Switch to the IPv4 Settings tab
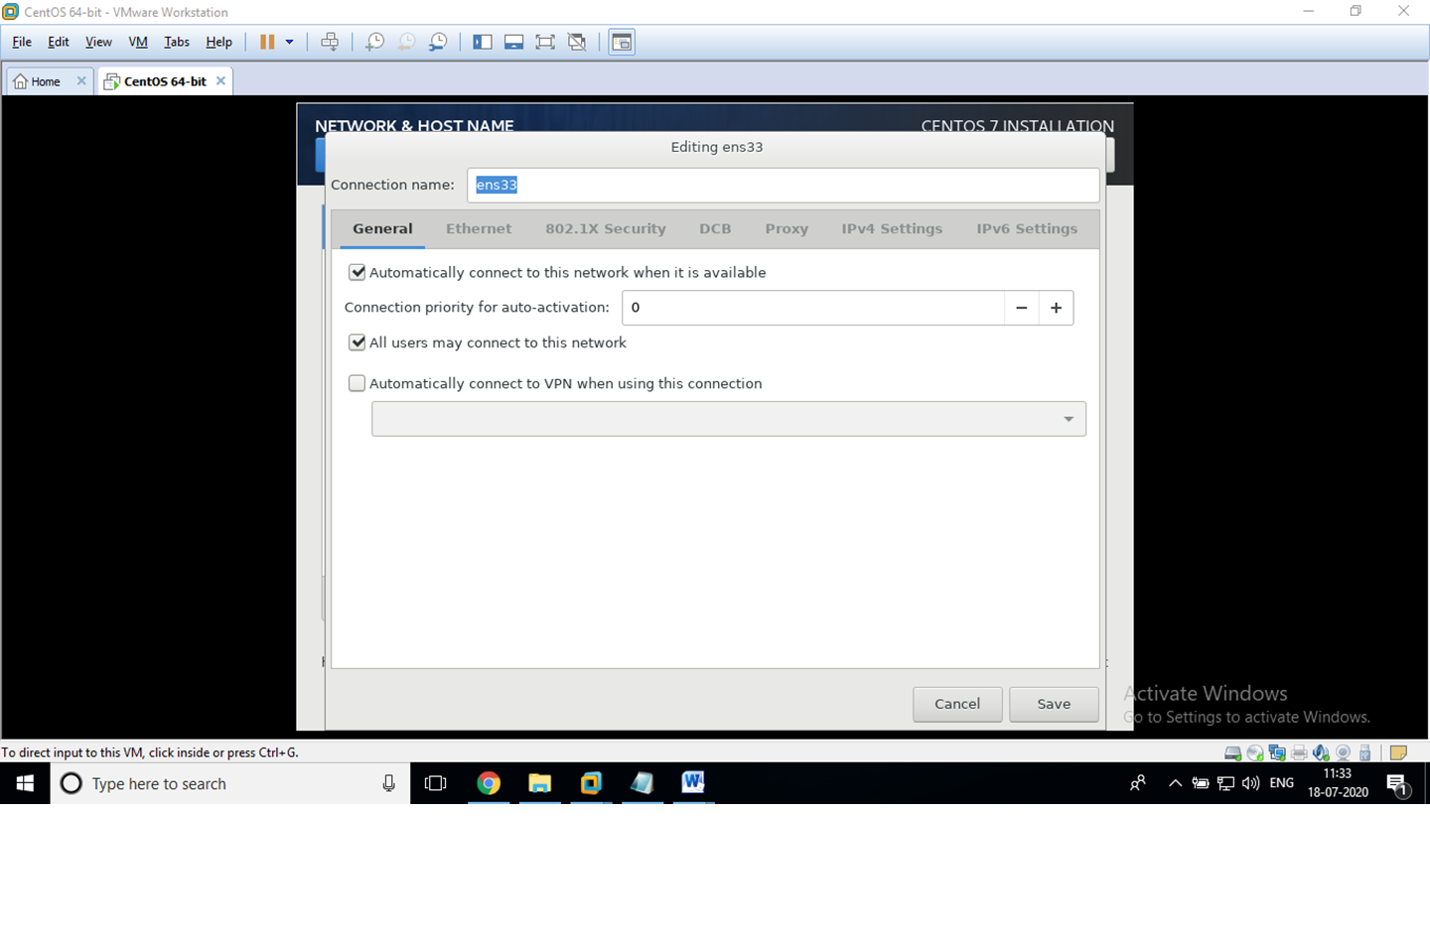The image size is (1430, 947). click(x=891, y=228)
